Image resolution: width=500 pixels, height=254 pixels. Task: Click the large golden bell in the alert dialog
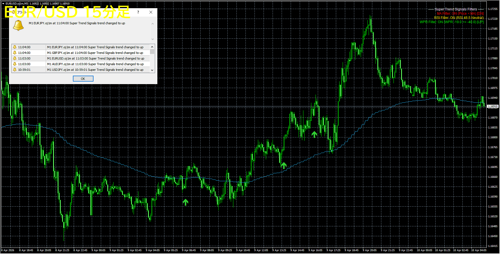18,25
